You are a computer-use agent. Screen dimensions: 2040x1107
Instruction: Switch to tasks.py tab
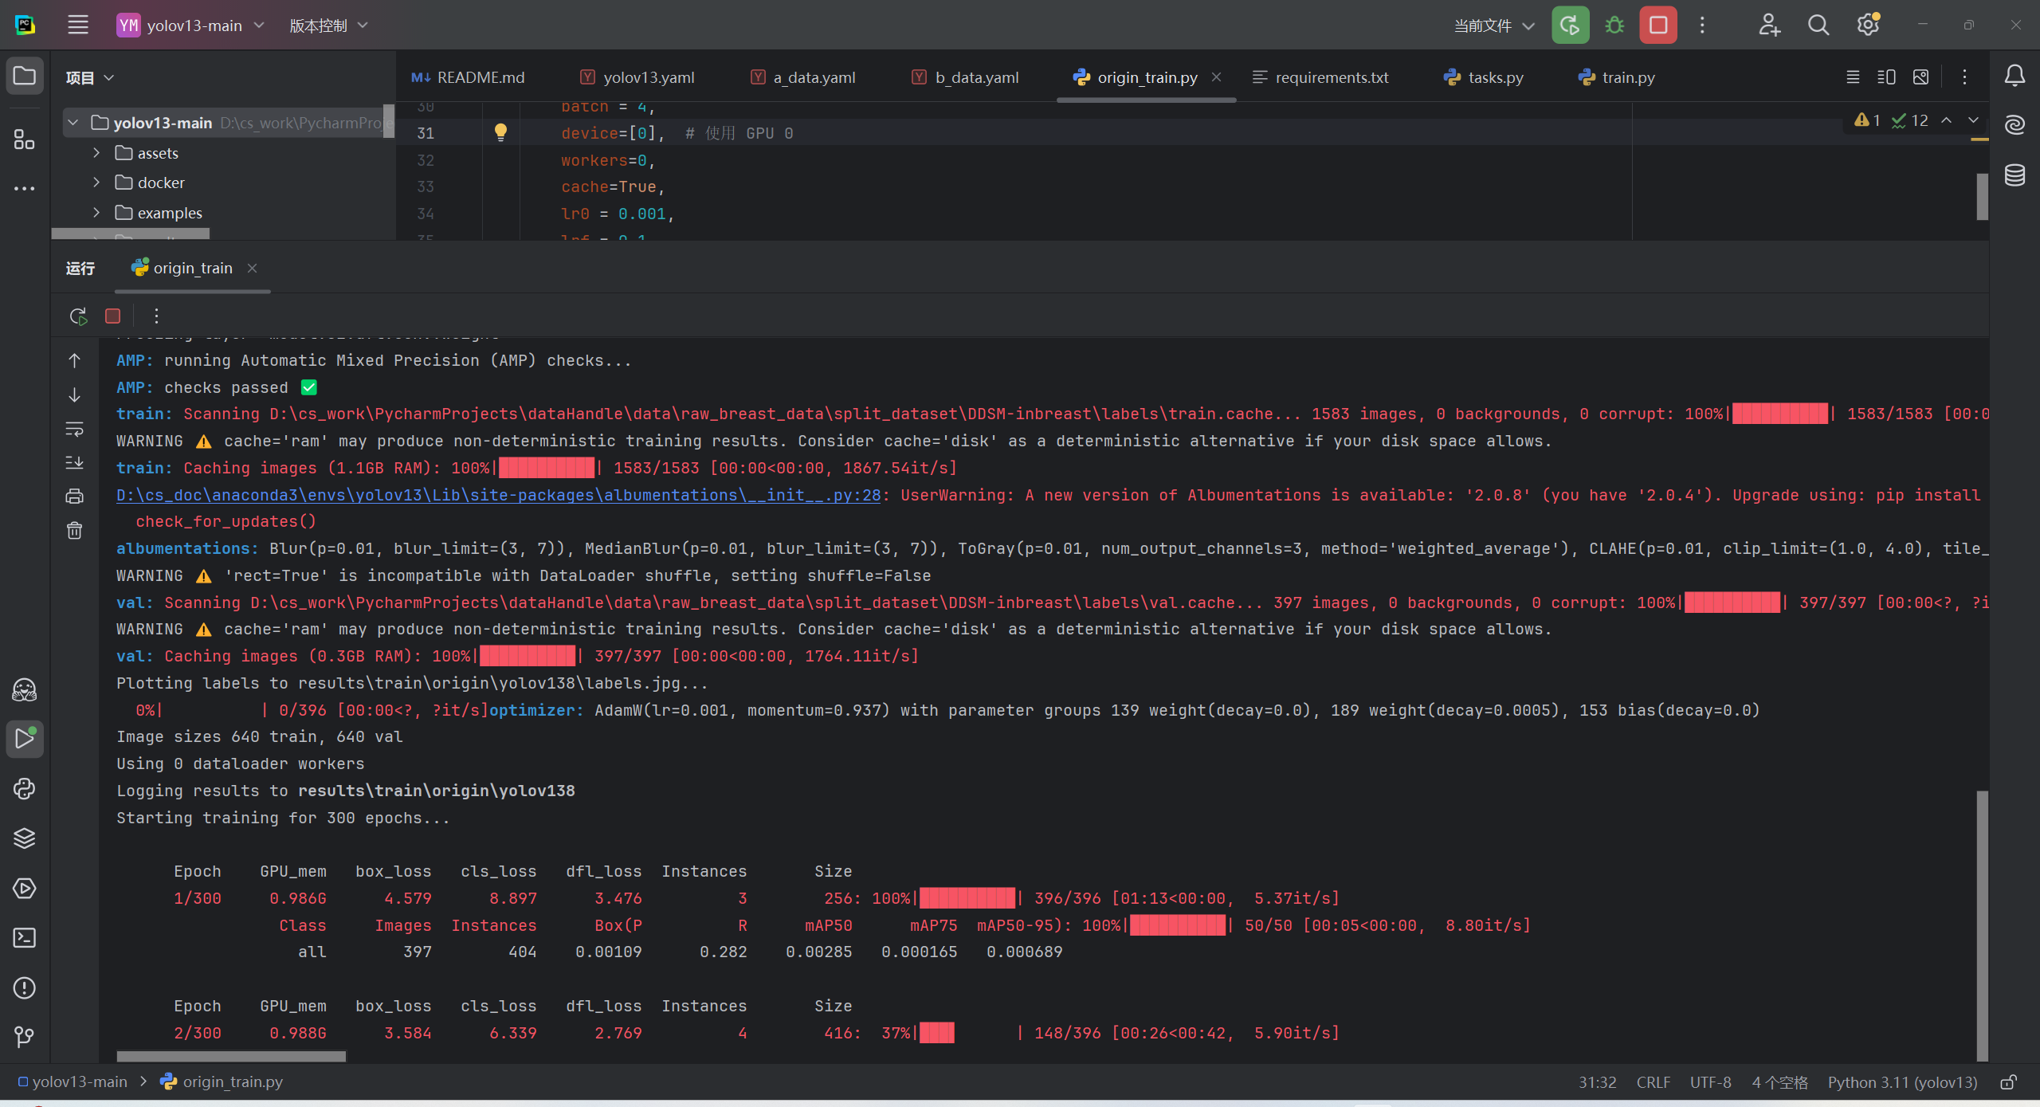[1484, 77]
